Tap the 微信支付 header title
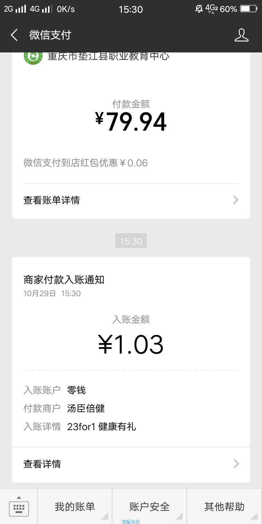Screen dimensions: 262x524 [x=50, y=35]
